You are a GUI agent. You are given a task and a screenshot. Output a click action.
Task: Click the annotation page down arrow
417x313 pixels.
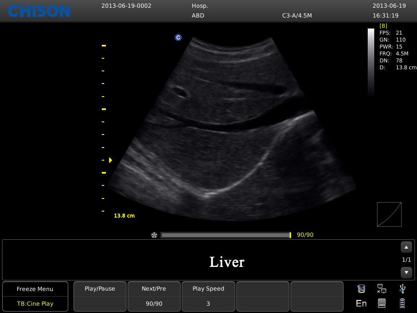click(406, 272)
